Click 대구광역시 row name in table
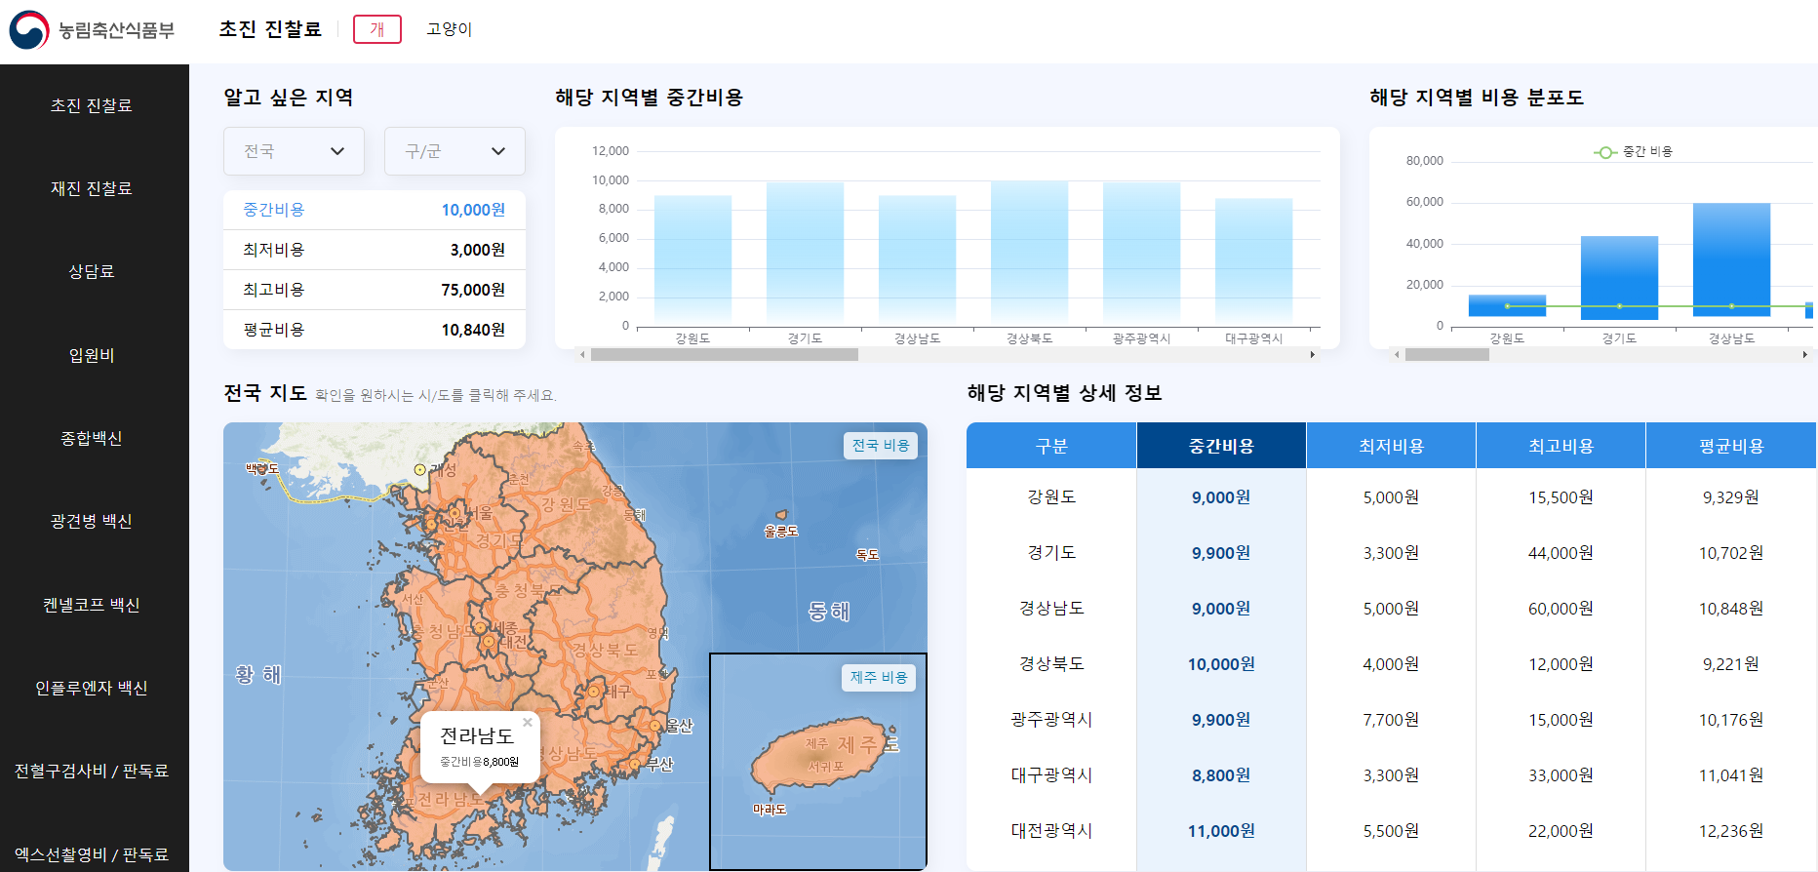 pos(1051,774)
